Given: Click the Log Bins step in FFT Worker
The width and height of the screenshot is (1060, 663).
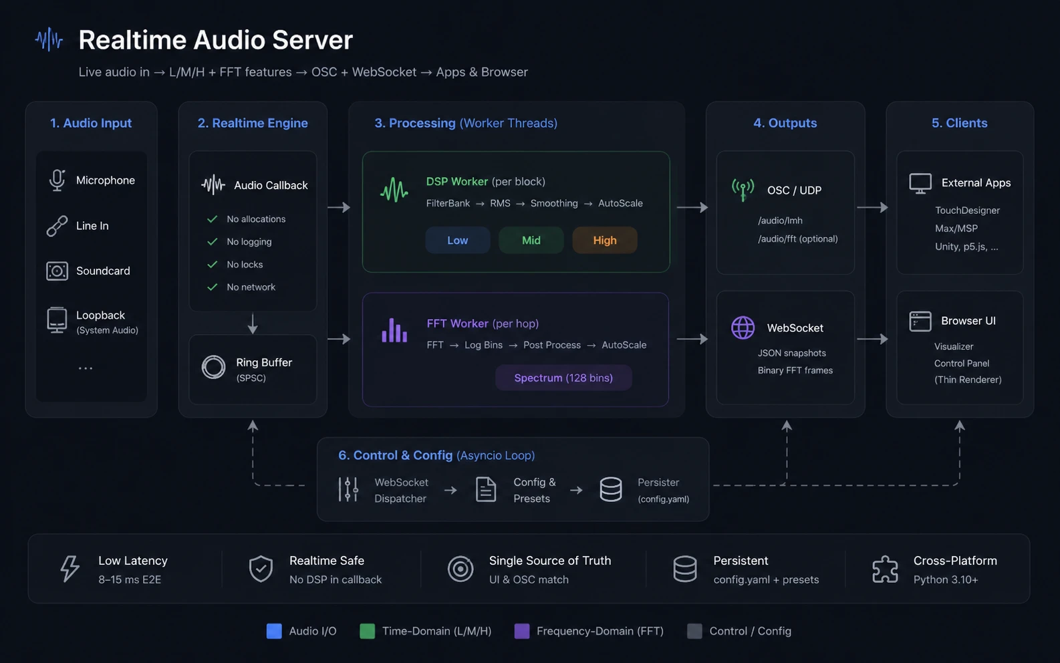Looking at the screenshot, I should pos(483,345).
